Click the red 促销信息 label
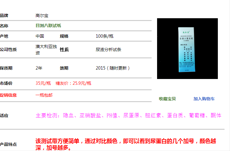The image size is (230, 151). (8, 95)
